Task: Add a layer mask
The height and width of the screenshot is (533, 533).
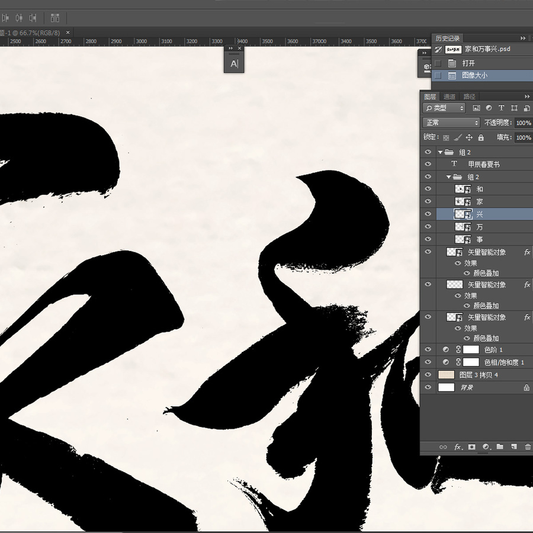Action: (x=472, y=447)
